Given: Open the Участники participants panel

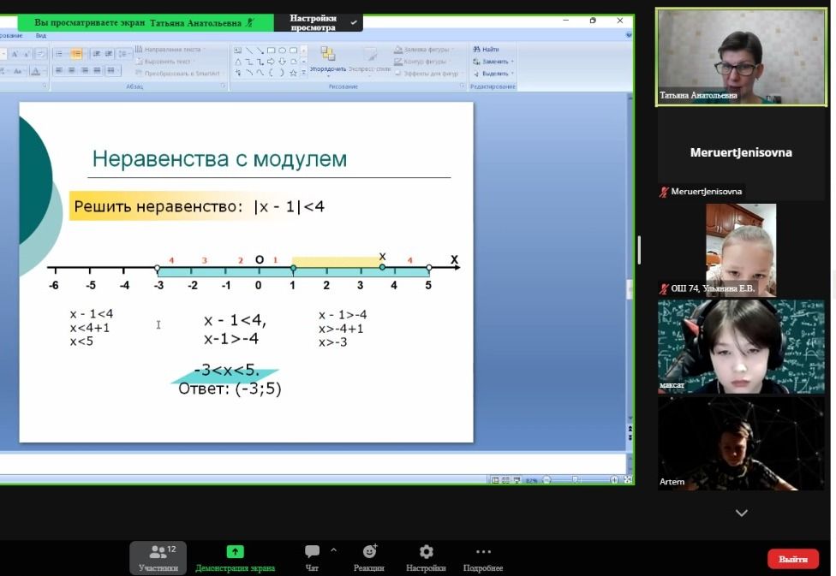Looking at the screenshot, I should point(158,557).
